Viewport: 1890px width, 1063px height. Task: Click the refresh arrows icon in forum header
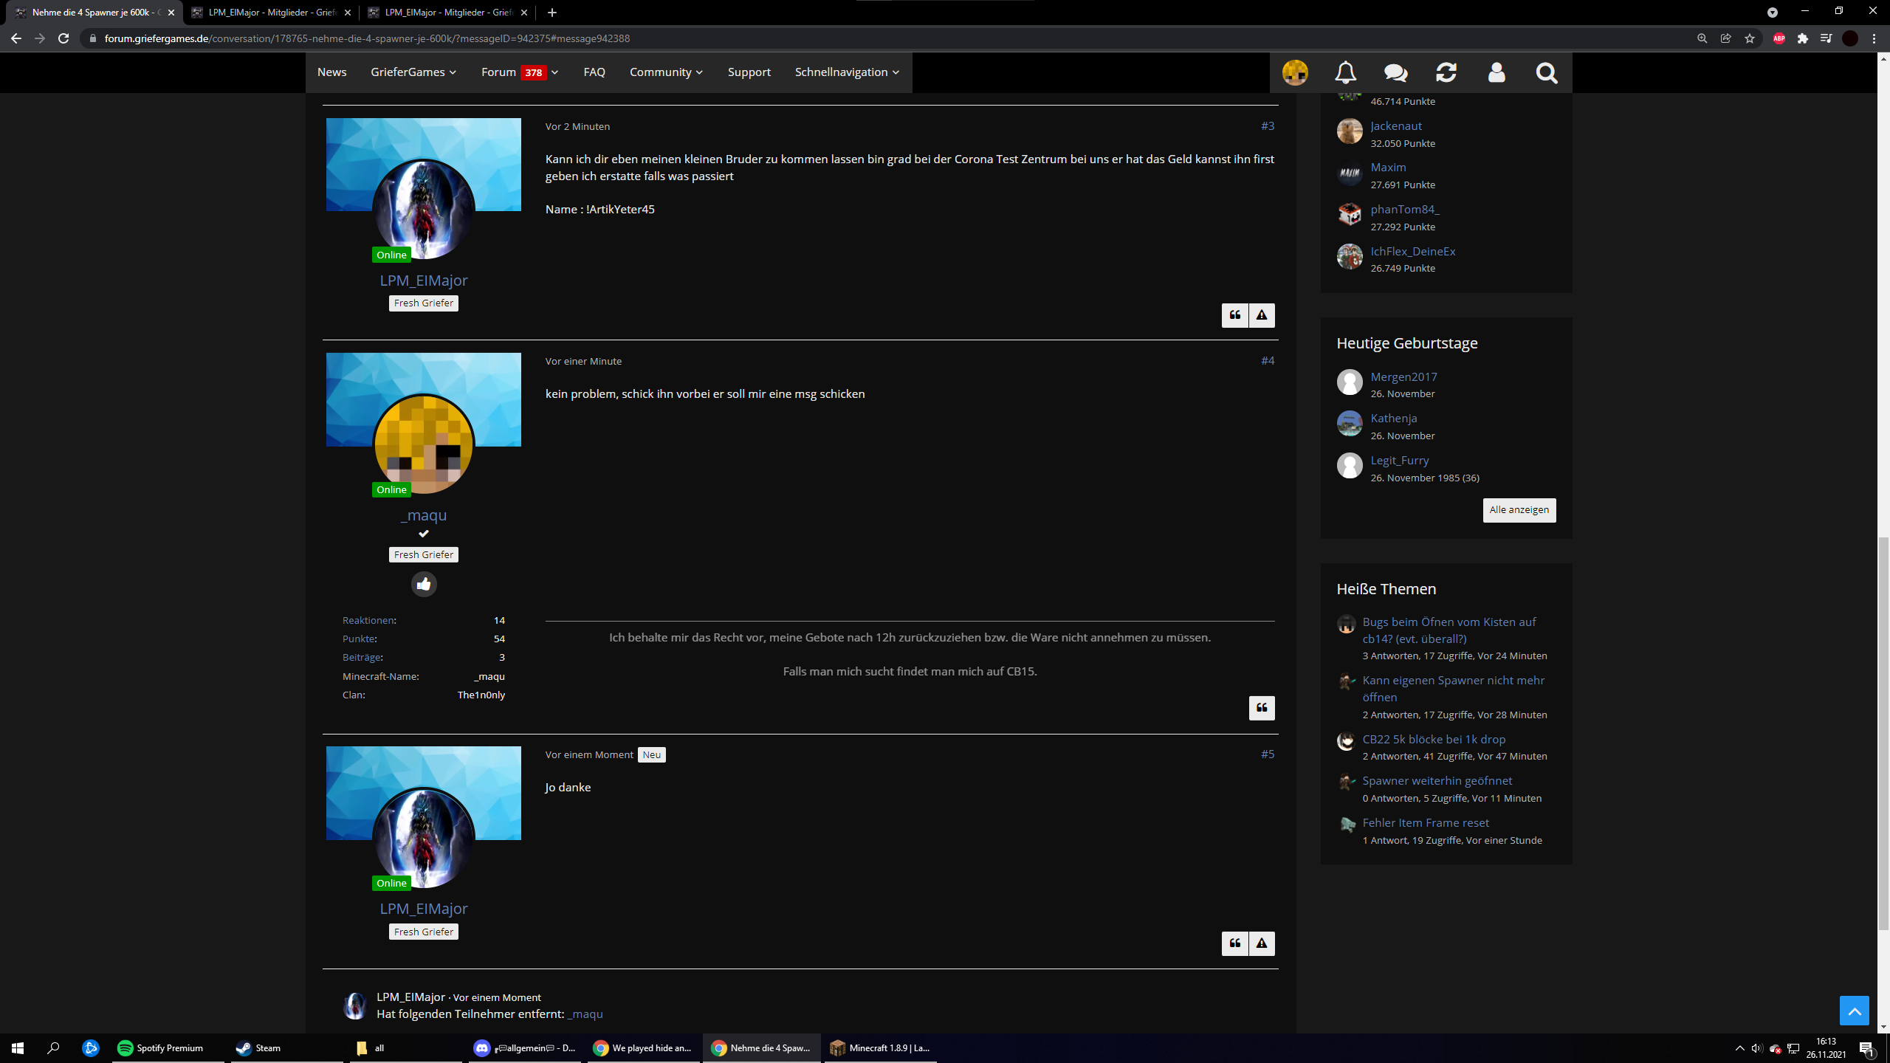click(x=1446, y=72)
